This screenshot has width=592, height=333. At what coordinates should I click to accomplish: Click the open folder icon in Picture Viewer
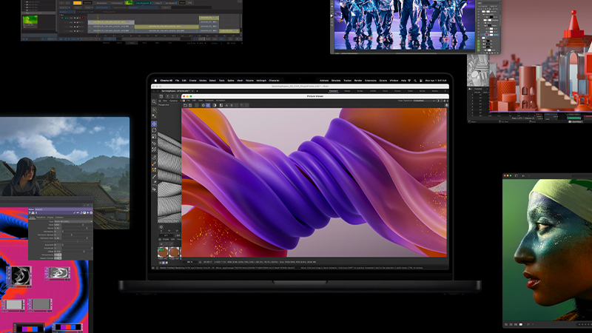pos(185,105)
